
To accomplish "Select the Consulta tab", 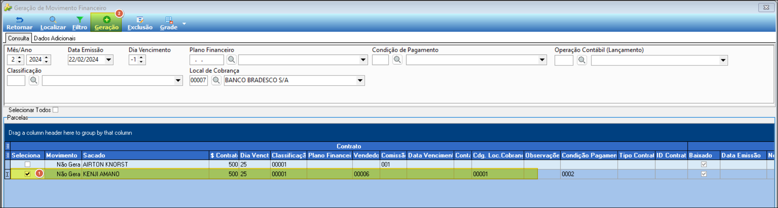I will 19,38.
